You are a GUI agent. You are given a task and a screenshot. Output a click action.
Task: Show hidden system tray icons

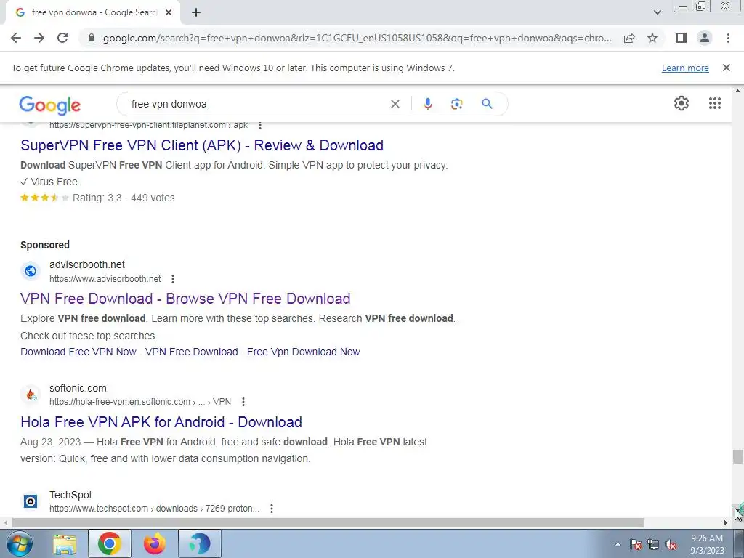pyautogui.click(x=618, y=544)
